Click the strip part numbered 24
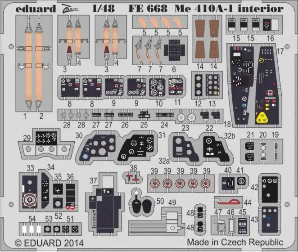 [x=165, y=115]
